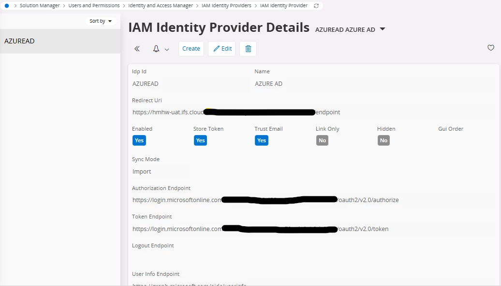Viewport: 501px width, 286px height.
Task: Click the empty Logout Endpoint field
Action: click(x=313, y=258)
